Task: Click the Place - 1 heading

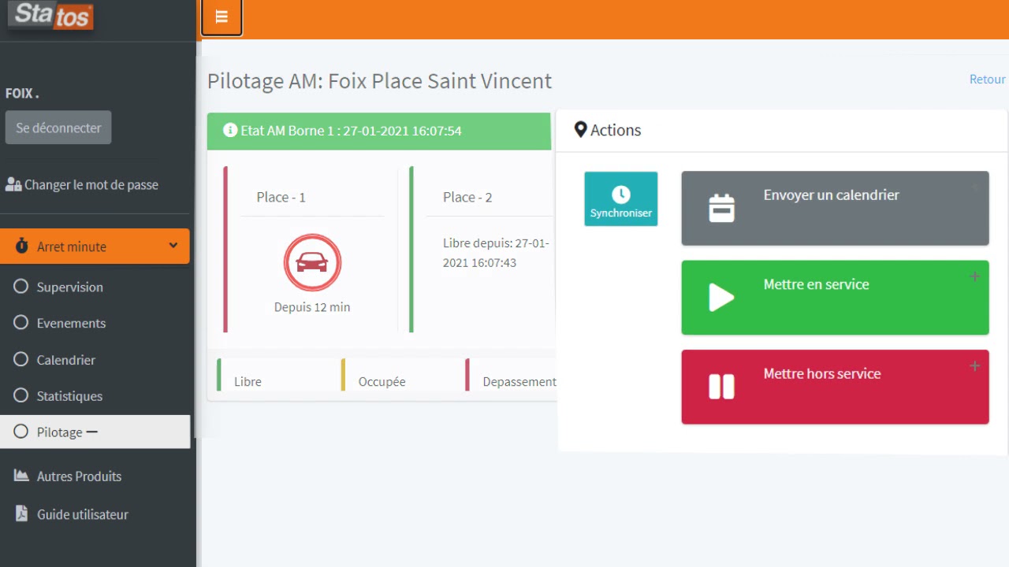Action: pos(281,197)
